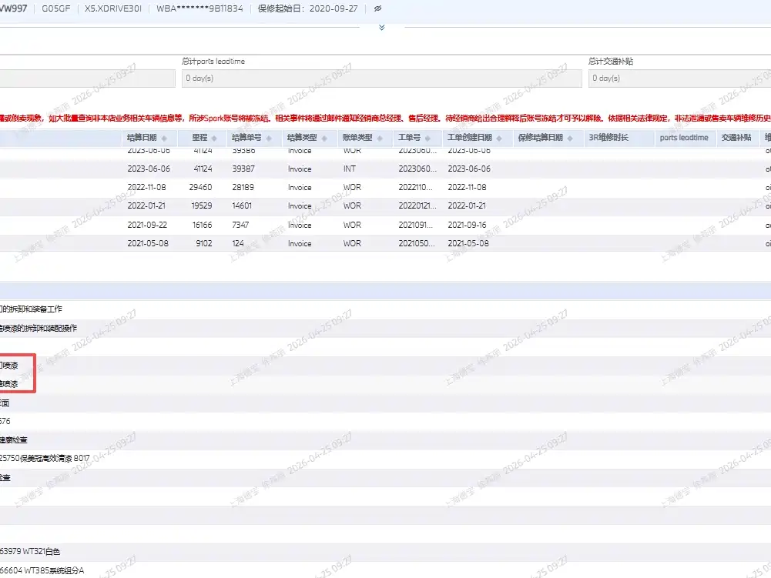Sort by 工单创建日期 using its sort icon
Screen dimensions: 771x578
click(499, 138)
